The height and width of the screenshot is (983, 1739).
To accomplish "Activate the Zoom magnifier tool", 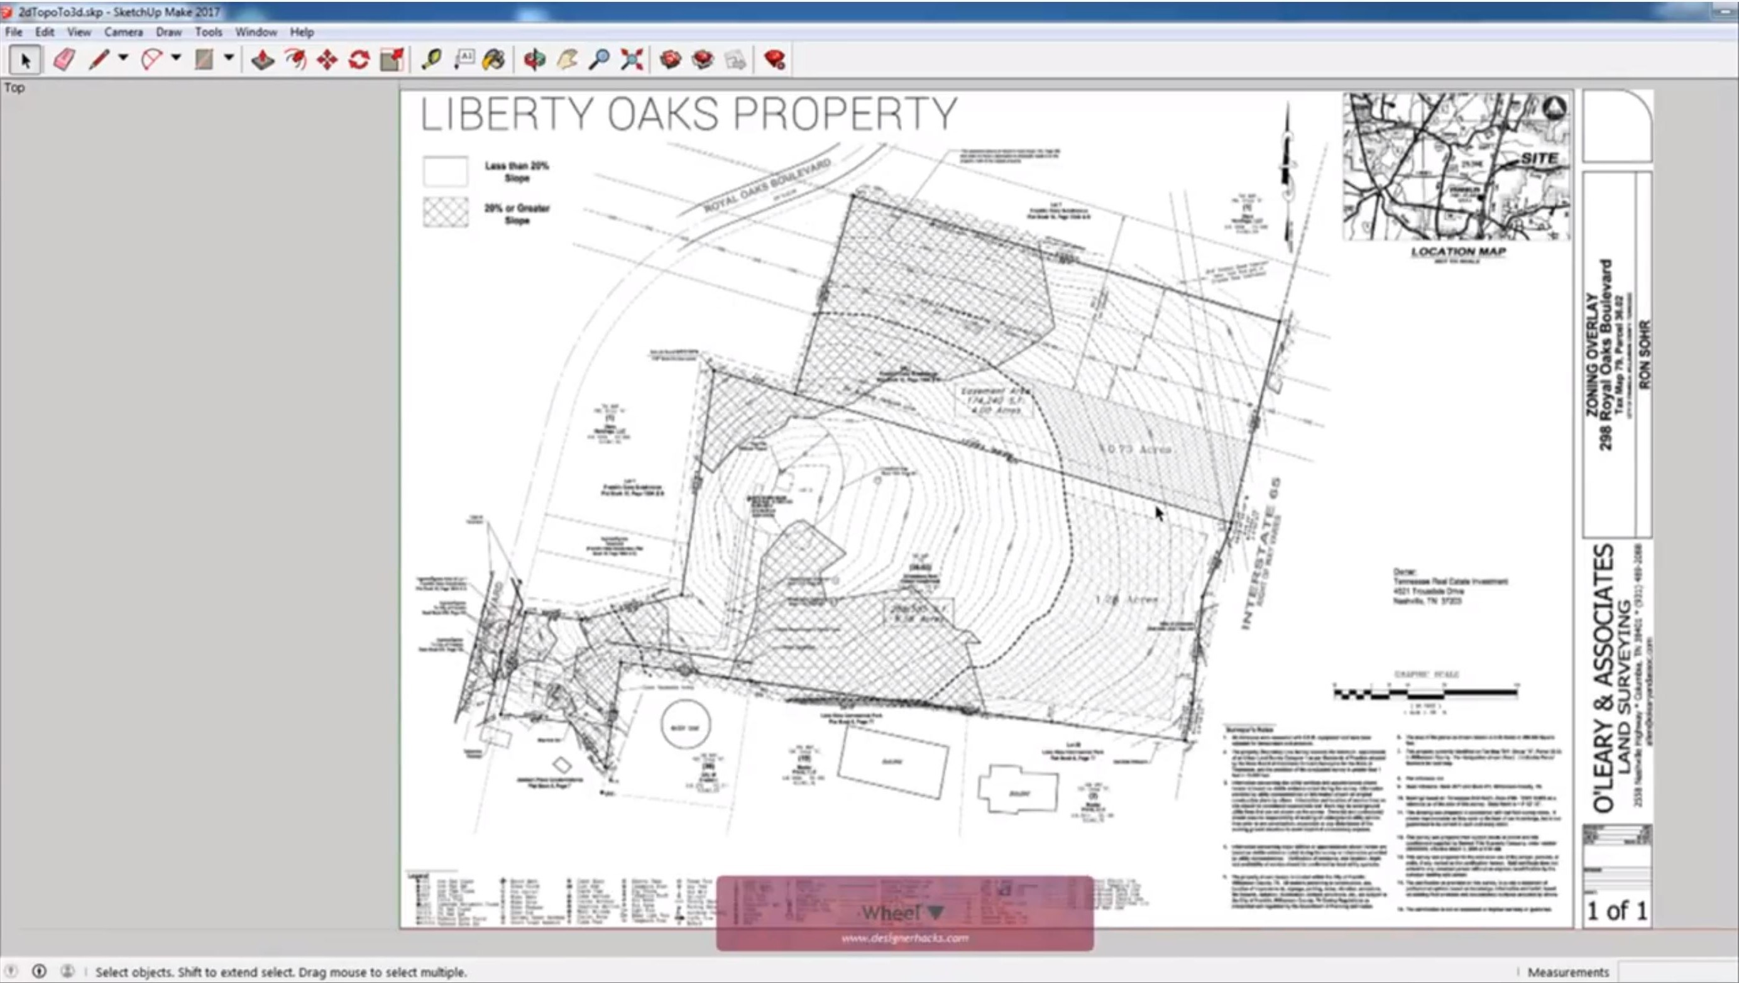I will coord(600,60).
